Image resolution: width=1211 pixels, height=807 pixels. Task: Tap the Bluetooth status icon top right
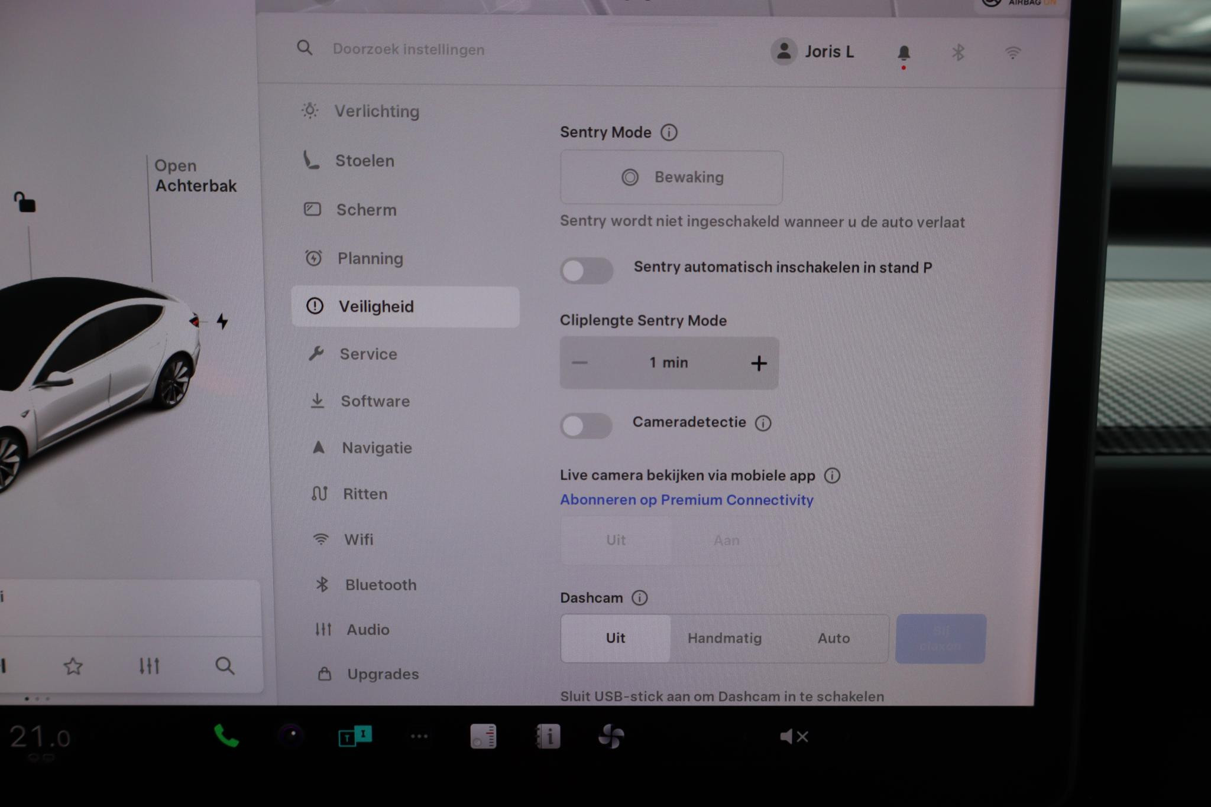click(x=958, y=53)
